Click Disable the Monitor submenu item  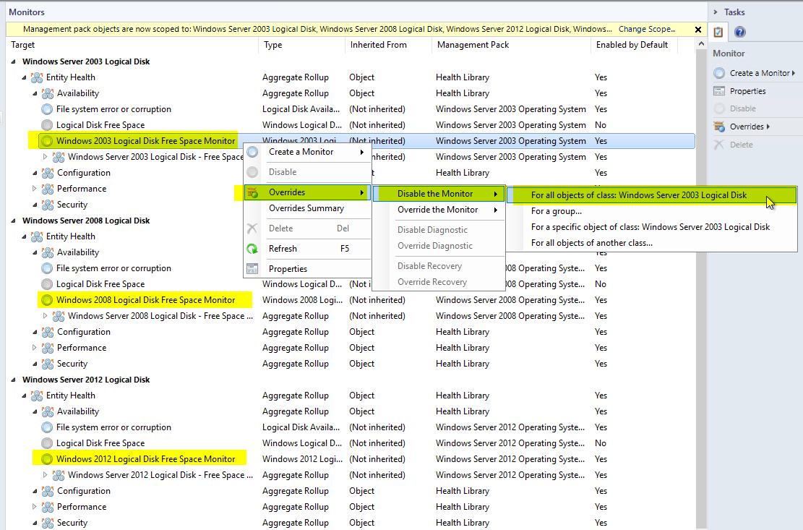[x=439, y=194]
